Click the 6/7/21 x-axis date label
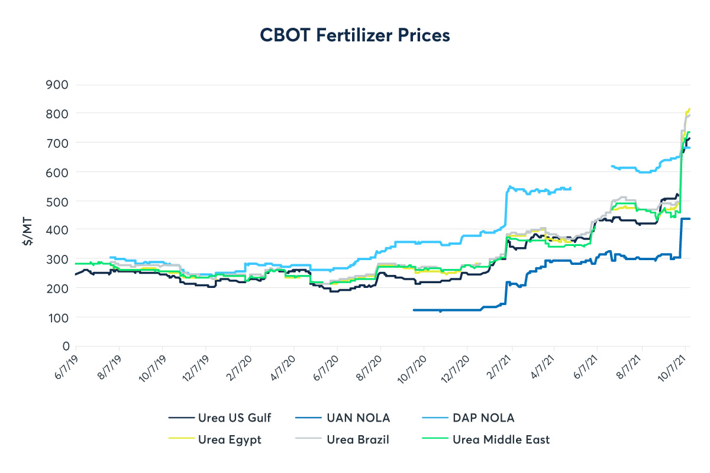 (589, 367)
